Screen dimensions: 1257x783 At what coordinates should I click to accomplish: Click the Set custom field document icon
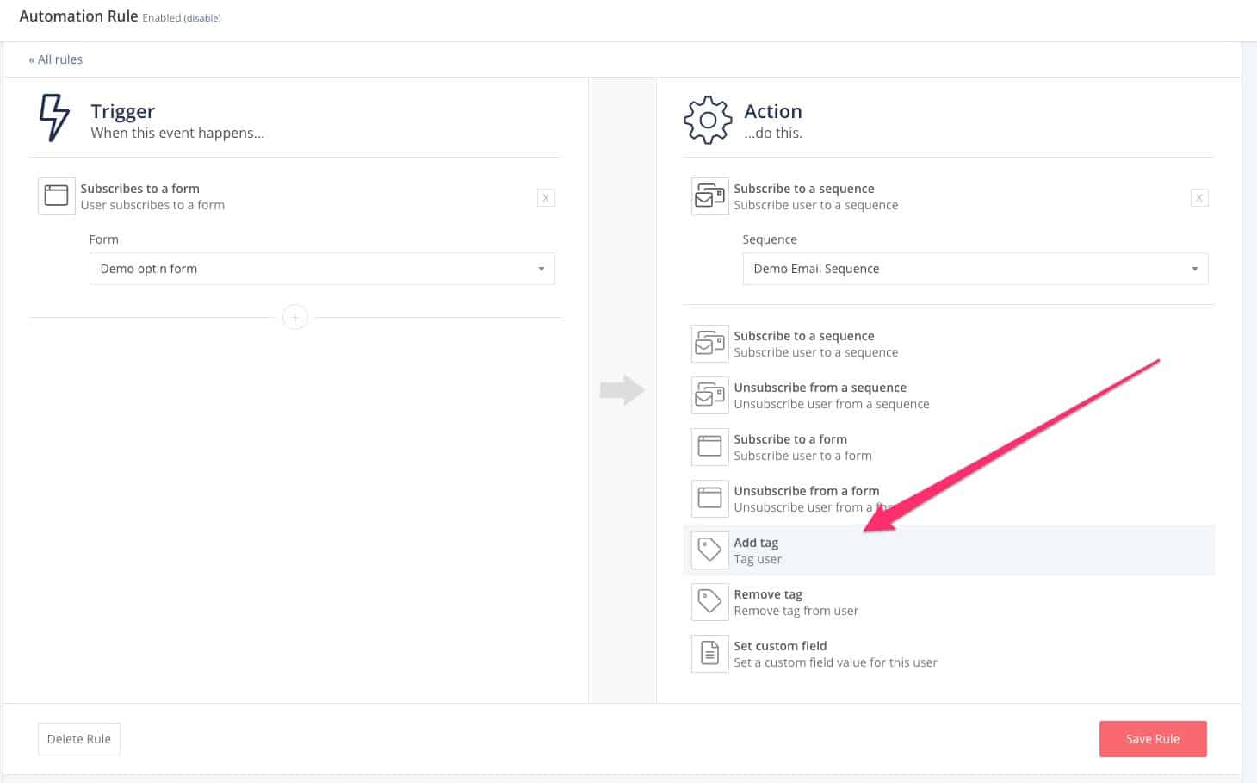709,653
